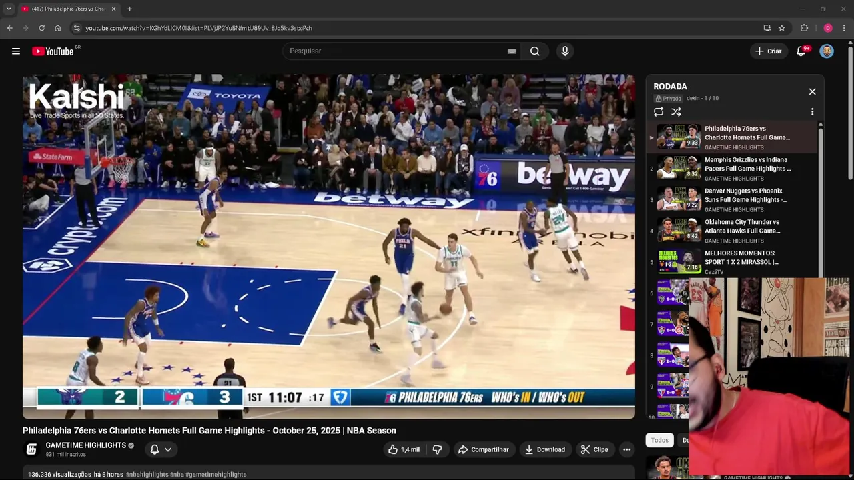This screenshot has height=480, width=854.
Task: Open browser home page icon
Action: [58, 28]
